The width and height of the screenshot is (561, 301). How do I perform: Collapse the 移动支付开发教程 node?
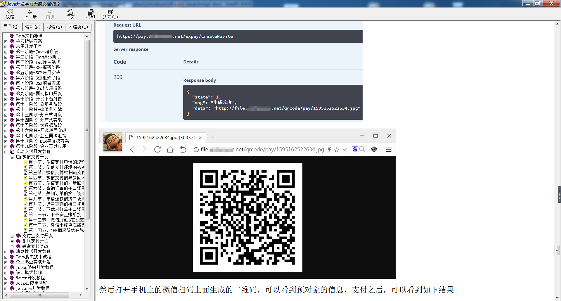[x=6, y=152]
